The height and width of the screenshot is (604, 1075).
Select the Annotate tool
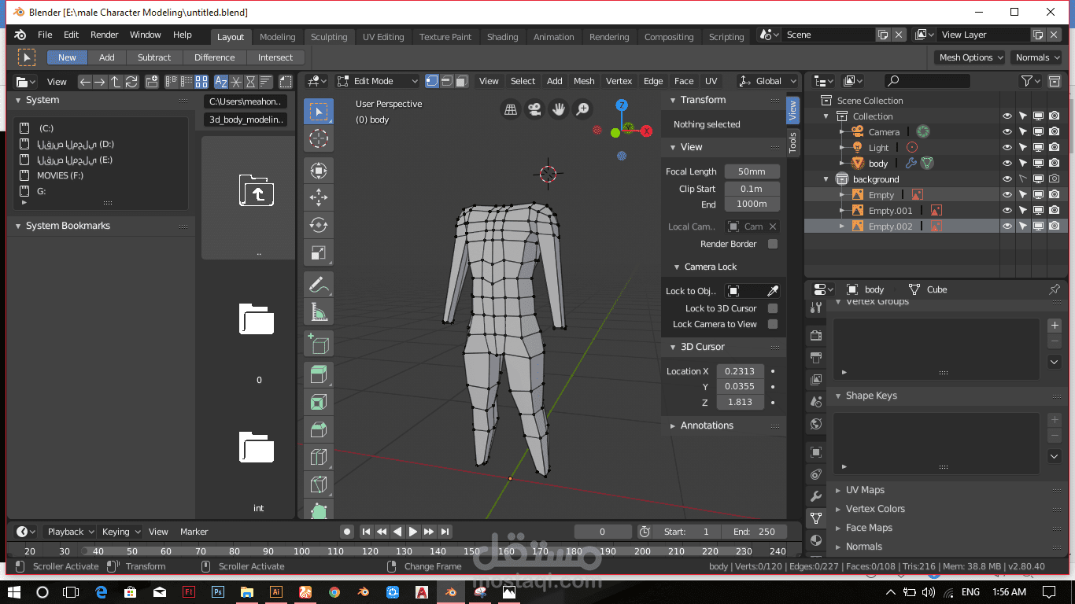tap(318, 284)
